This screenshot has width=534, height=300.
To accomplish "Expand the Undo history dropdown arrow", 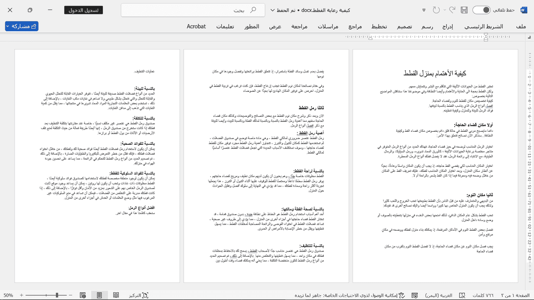I will point(445,10).
